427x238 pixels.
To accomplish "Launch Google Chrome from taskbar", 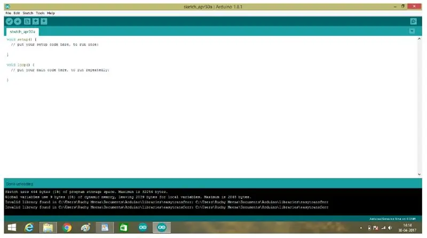I will pyautogui.click(x=67, y=227).
